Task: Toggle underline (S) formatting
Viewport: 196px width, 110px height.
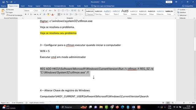Action: (31, 14)
